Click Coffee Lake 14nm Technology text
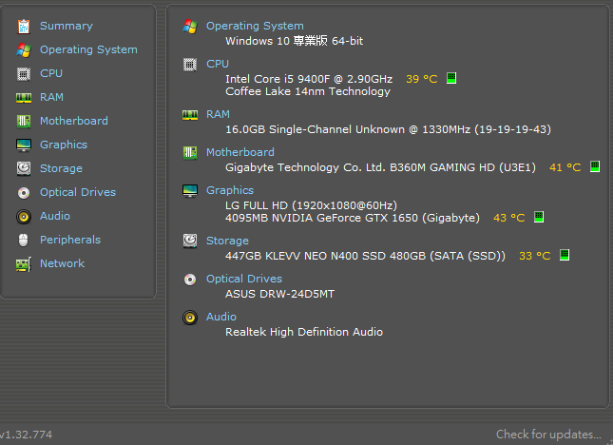The width and height of the screenshot is (613, 445). [308, 91]
